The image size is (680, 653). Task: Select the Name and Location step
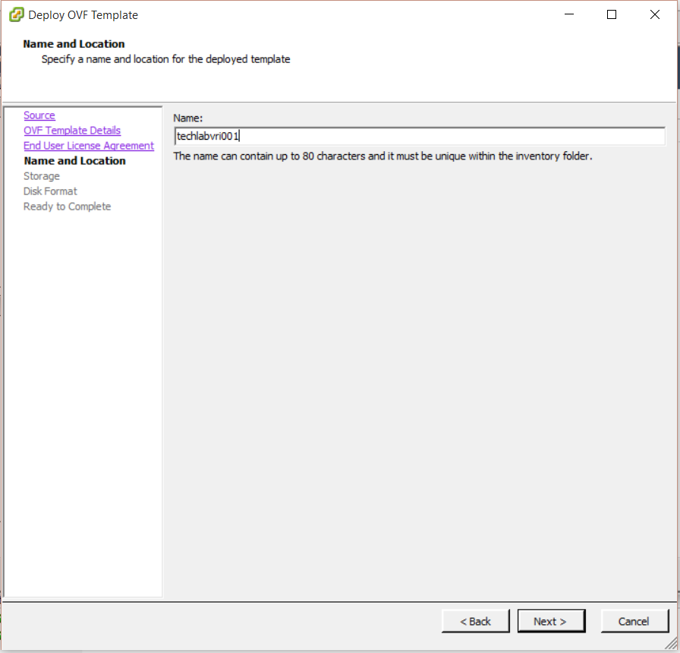[74, 161]
